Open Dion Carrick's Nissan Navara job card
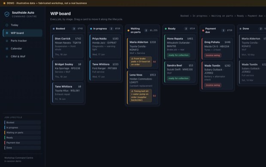Image resolution: width=266 pixels, height=167 pixels. pyautogui.click(x=68, y=46)
